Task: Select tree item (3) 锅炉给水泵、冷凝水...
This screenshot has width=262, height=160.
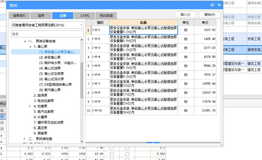Action: pos(58,63)
